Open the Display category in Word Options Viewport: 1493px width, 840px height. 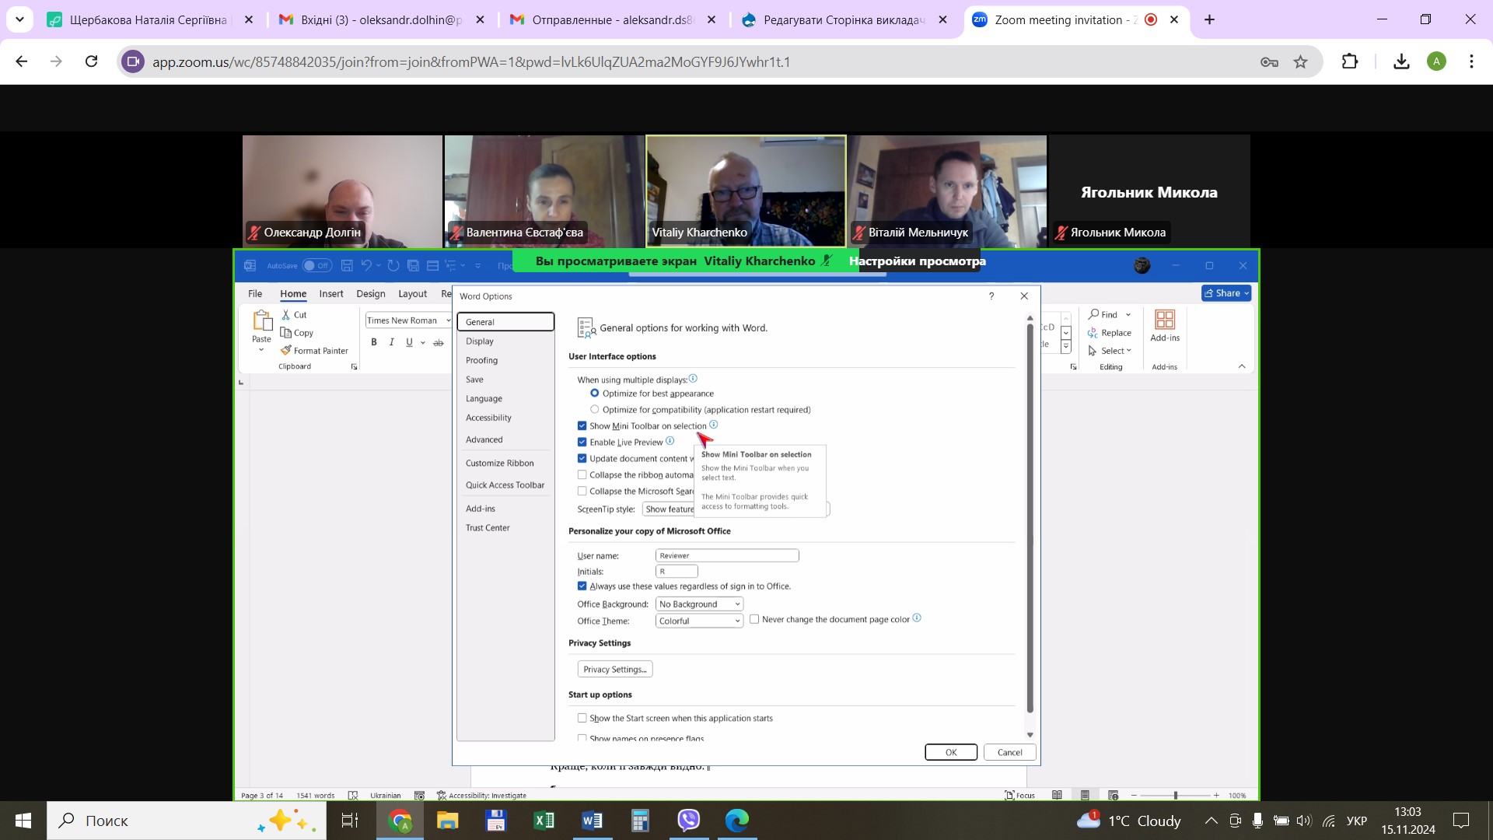(505, 341)
